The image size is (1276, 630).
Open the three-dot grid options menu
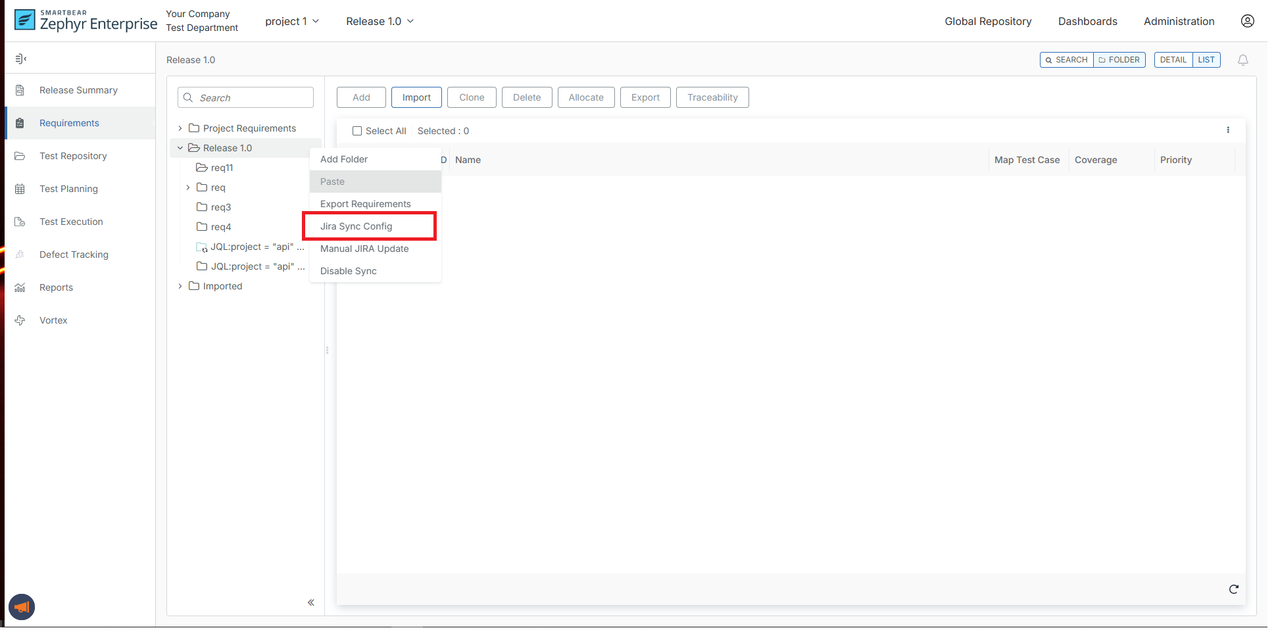tap(1227, 130)
